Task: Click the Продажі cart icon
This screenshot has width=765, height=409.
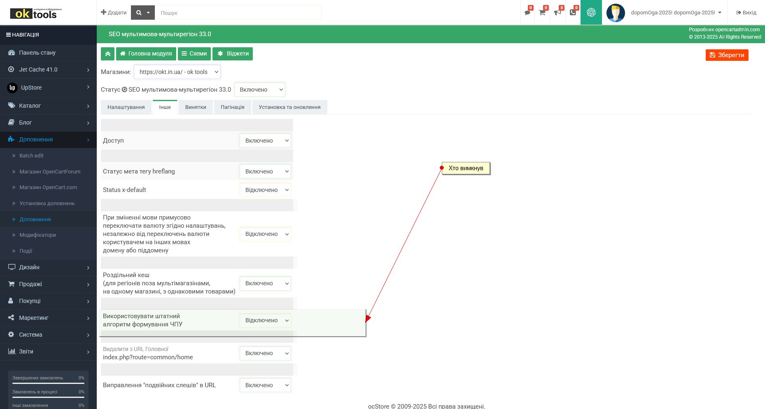Action: click(x=11, y=284)
